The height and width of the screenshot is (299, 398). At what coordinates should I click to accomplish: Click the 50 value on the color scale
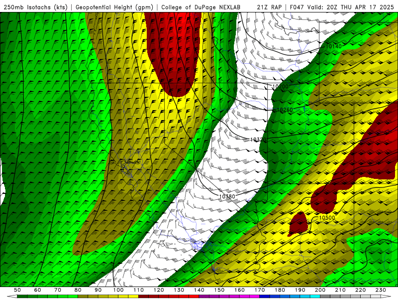(x=17, y=290)
